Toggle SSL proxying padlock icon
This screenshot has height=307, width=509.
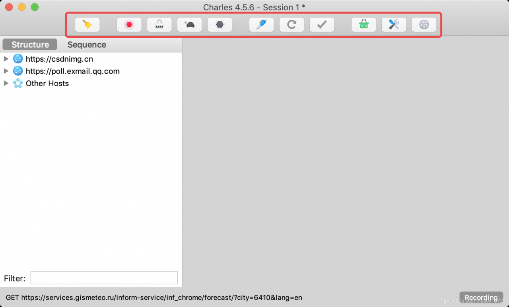click(159, 25)
